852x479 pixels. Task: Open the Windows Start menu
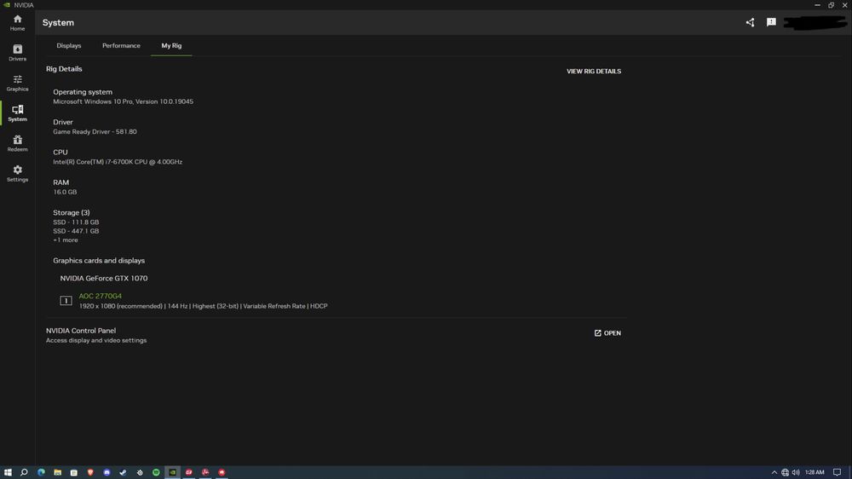point(8,472)
